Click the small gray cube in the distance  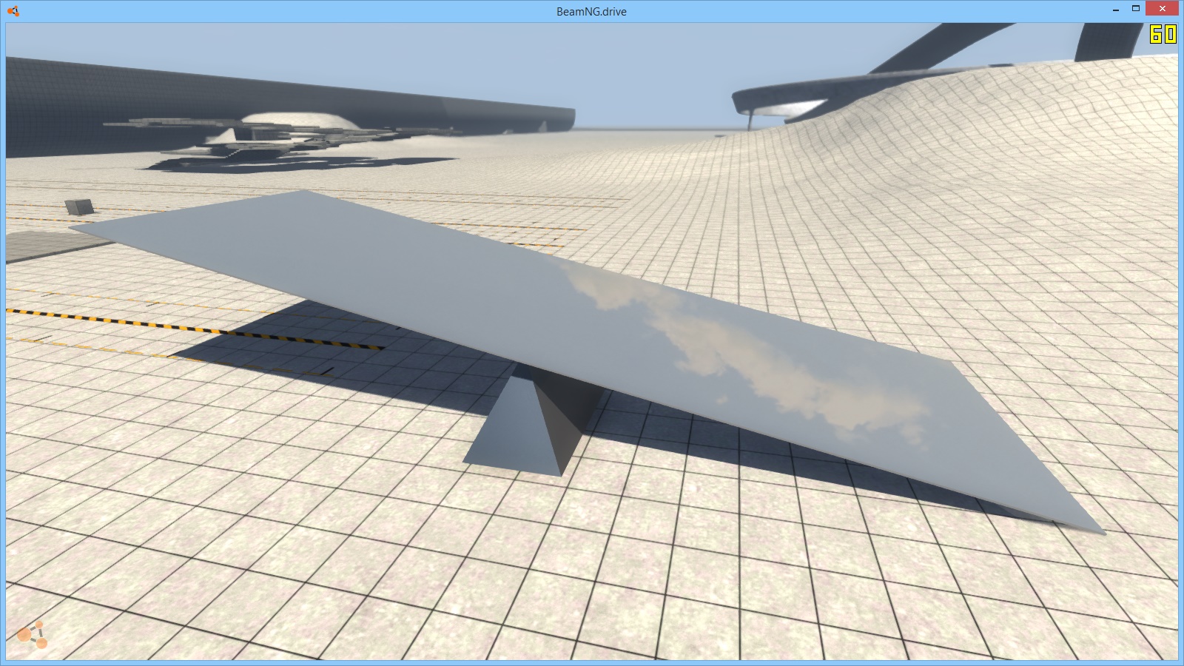tap(79, 206)
